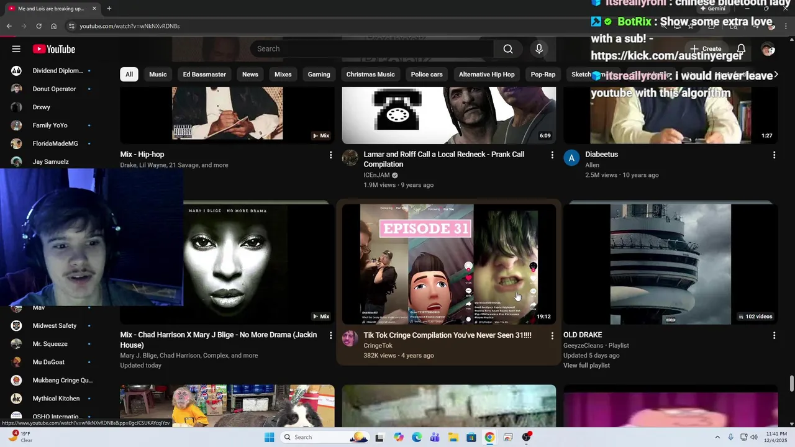795x447 pixels.
Task: Select the All filter chip
Action: (x=129, y=74)
